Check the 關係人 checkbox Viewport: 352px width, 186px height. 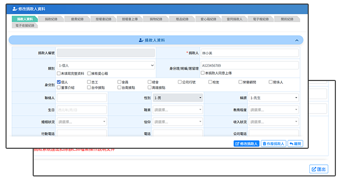pos(271,82)
